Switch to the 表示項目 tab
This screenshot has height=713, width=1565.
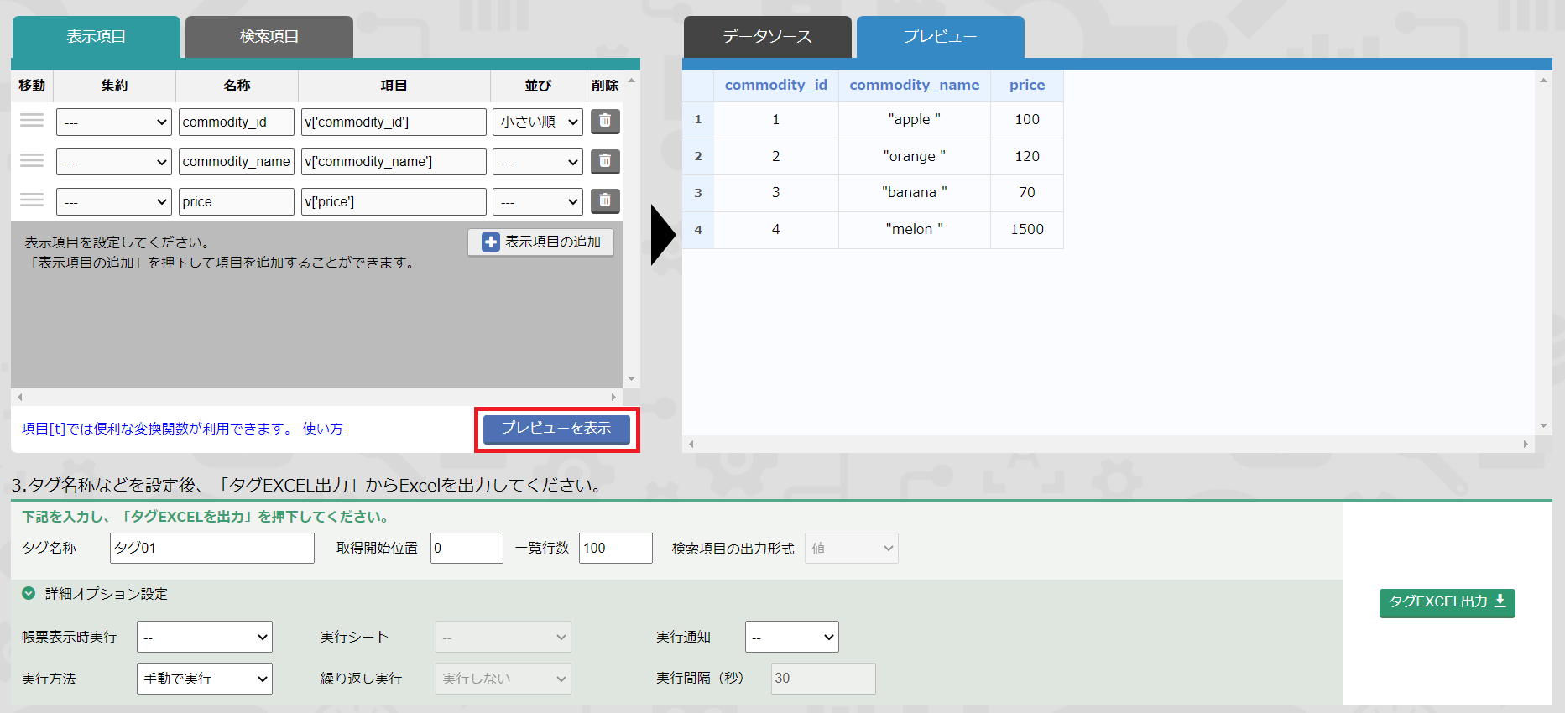pyautogui.click(x=97, y=37)
